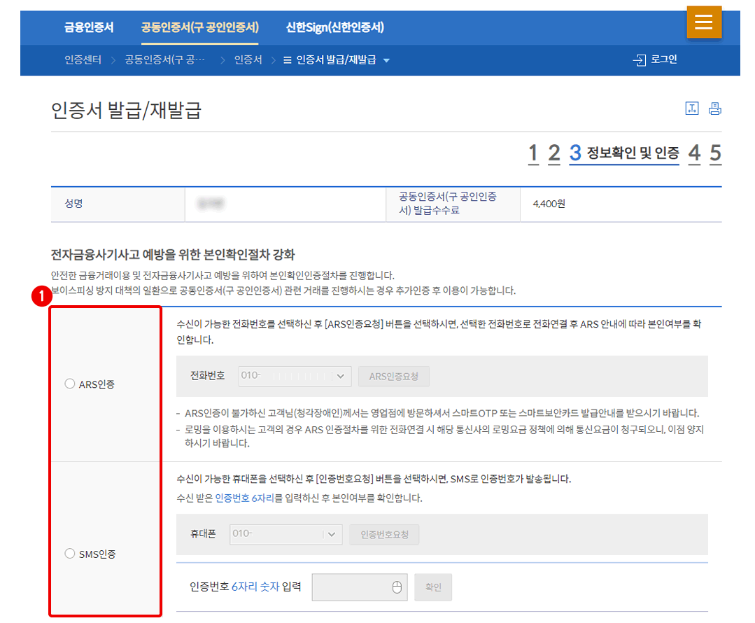Viewport: 755px width, 623px height.
Task: Click step 4 in progress indicator
Action: (694, 153)
